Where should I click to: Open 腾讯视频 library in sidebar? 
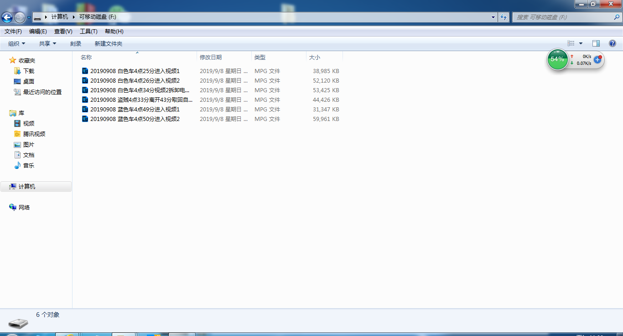(34, 134)
